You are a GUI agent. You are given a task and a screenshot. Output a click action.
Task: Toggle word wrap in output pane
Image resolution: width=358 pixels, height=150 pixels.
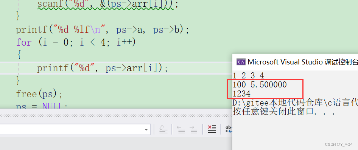coord(229,129)
